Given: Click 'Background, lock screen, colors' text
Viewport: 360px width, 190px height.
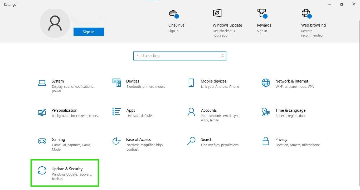Looking at the screenshot, I should coord(75,116).
